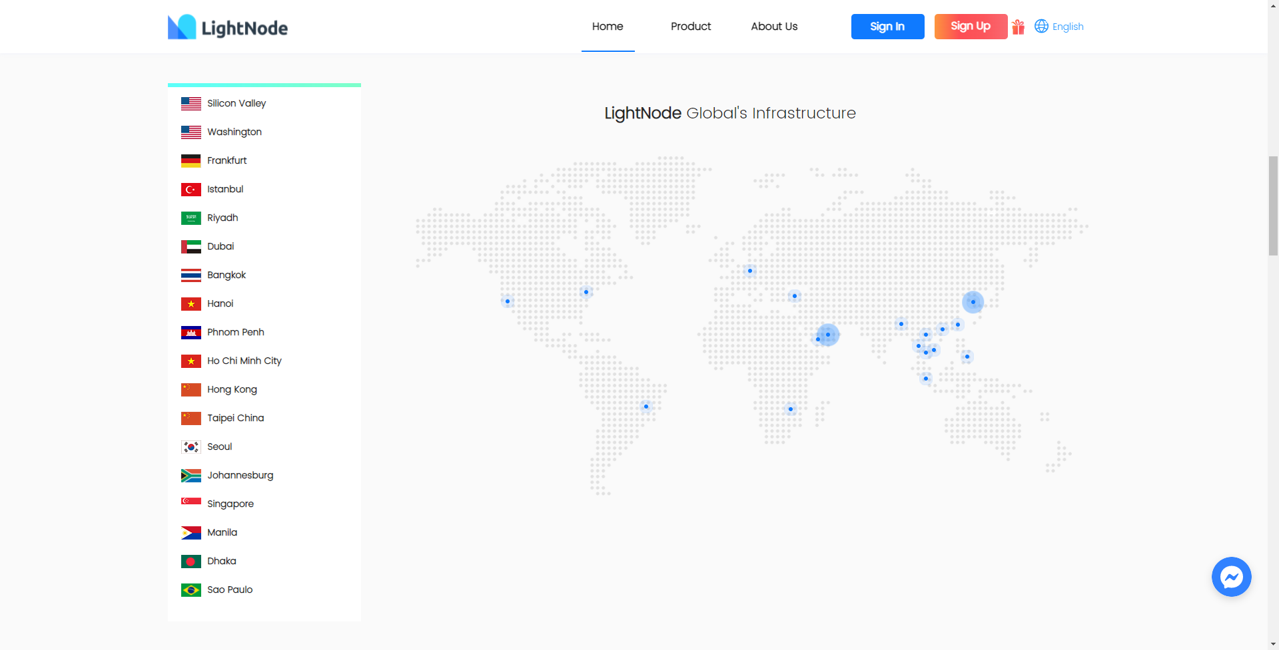The width and height of the screenshot is (1279, 650).
Task: Open the Product menu
Action: tap(691, 27)
